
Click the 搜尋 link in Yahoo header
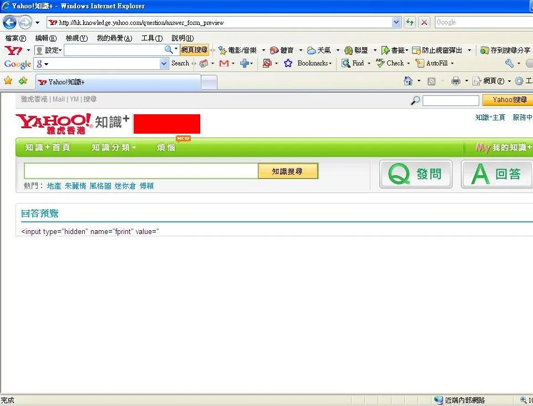tap(90, 99)
